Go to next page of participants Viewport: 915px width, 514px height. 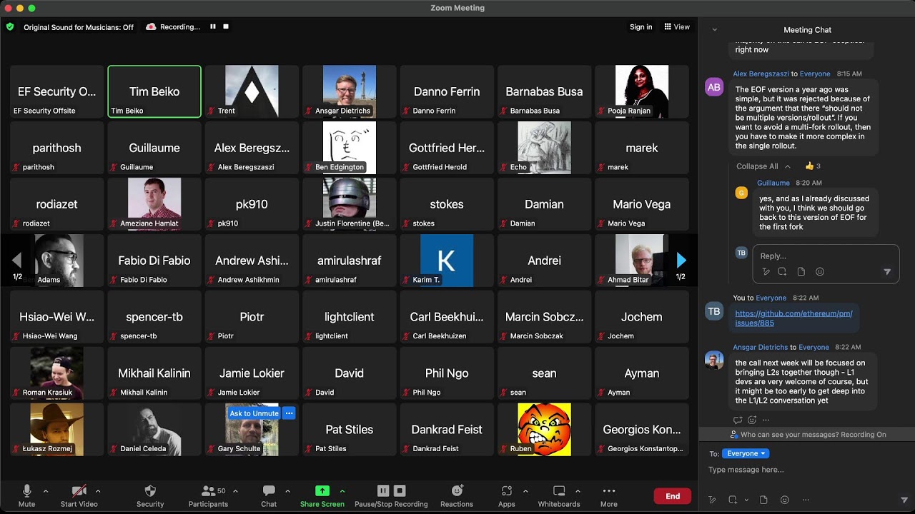pos(681,261)
